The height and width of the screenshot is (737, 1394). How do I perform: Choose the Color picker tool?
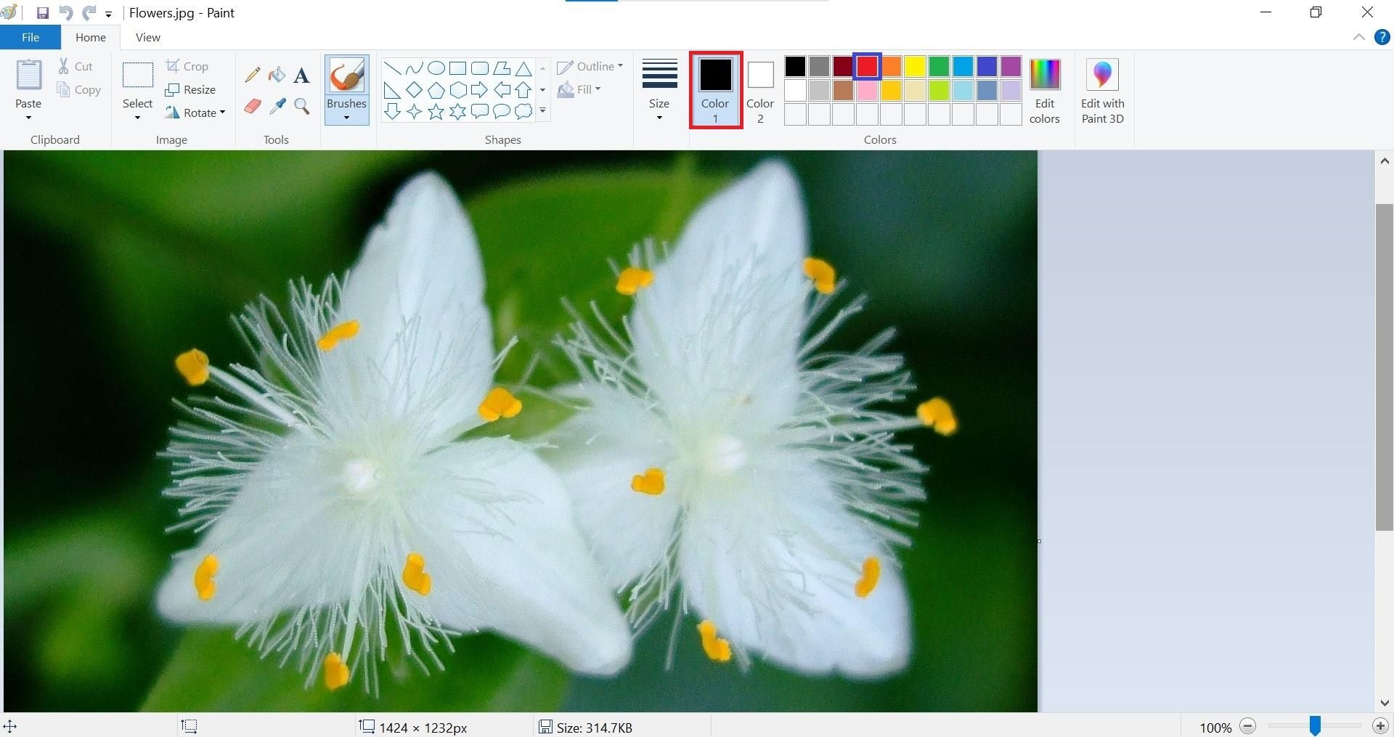click(277, 106)
